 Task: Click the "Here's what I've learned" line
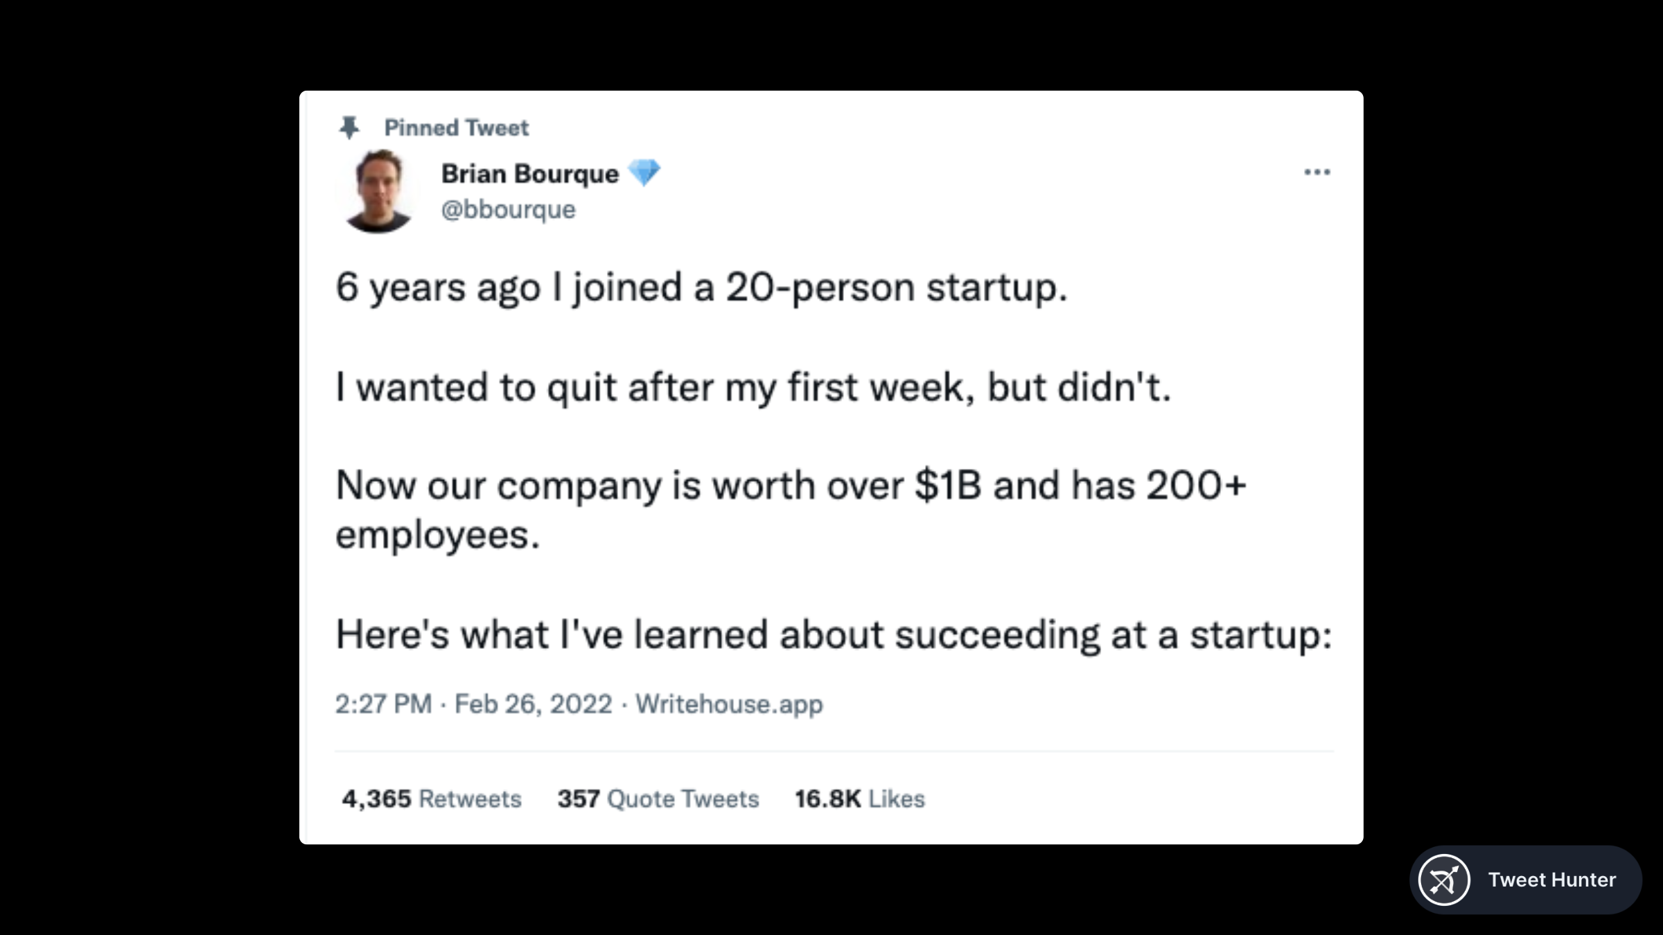click(833, 634)
